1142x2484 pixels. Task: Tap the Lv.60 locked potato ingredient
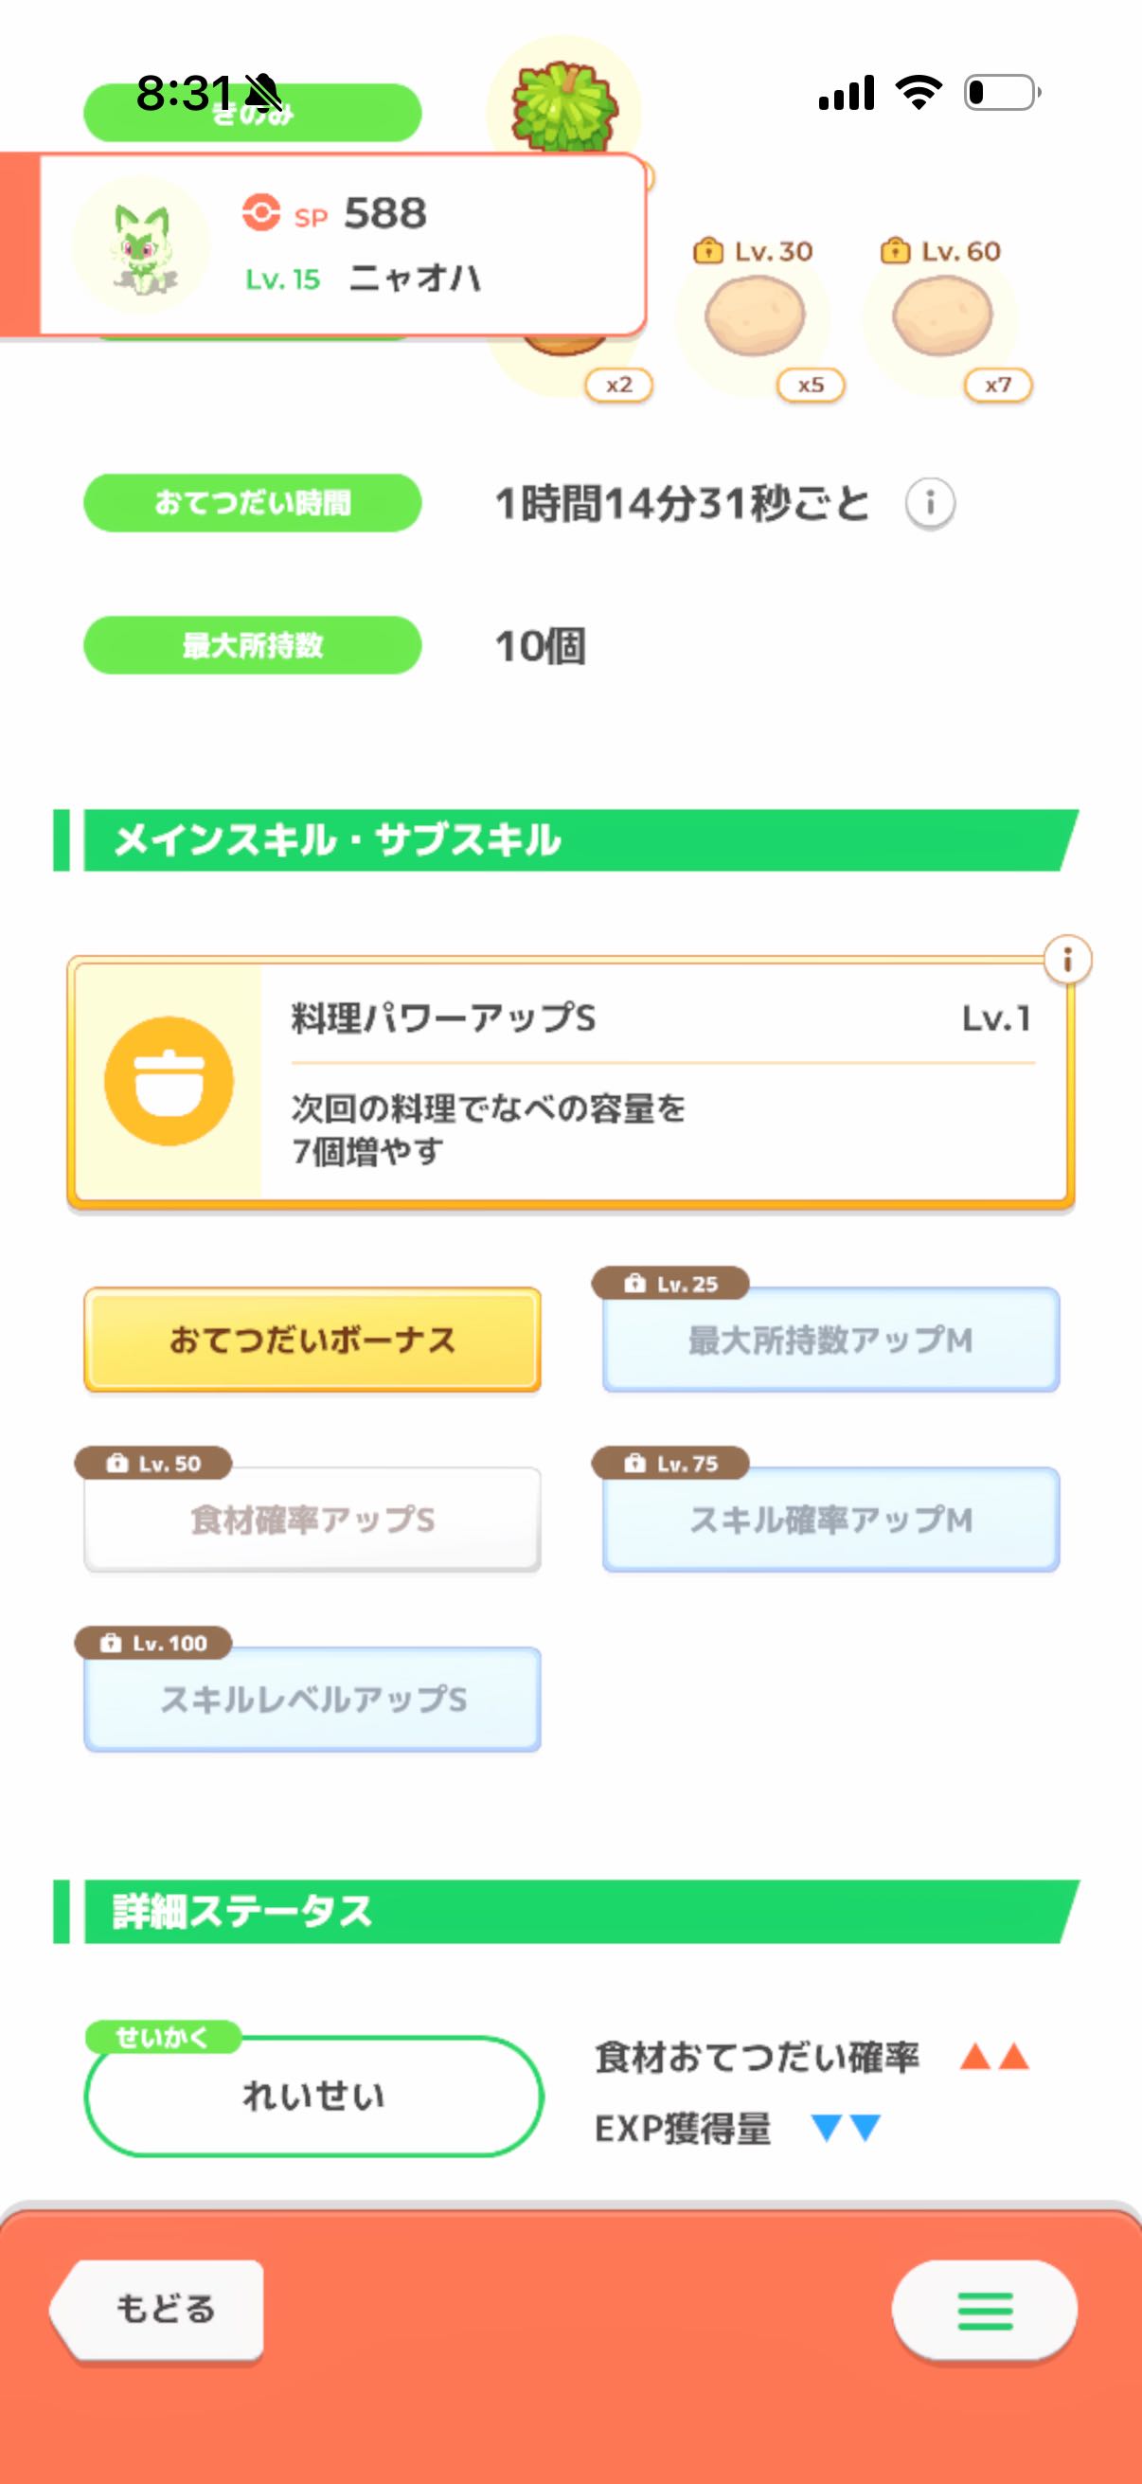[x=941, y=316]
